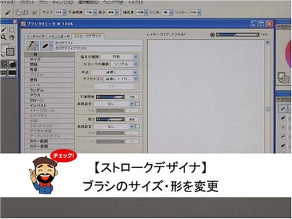
Task: Select インパスト in the settings list
Action: click(50, 105)
